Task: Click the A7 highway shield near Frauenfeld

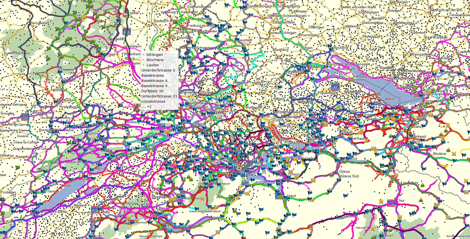Action: click(x=335, y=87)
